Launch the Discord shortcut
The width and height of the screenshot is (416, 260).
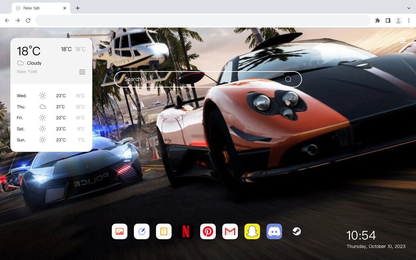point(274,231)
